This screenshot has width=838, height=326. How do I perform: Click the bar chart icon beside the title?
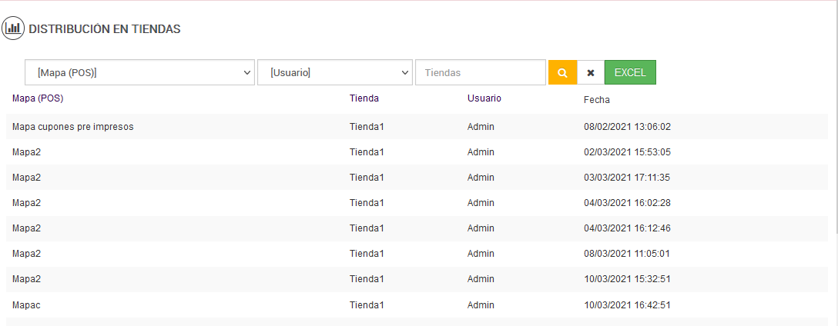click(13, 29)
